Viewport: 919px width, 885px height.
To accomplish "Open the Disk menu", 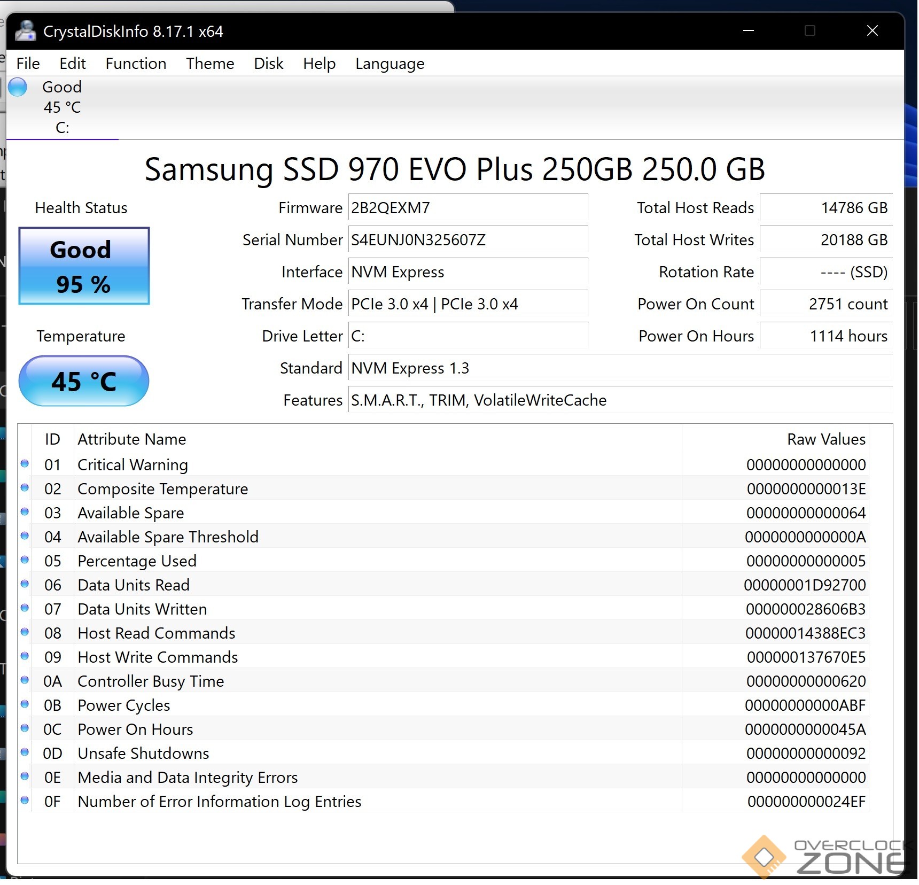I will 268,64.
